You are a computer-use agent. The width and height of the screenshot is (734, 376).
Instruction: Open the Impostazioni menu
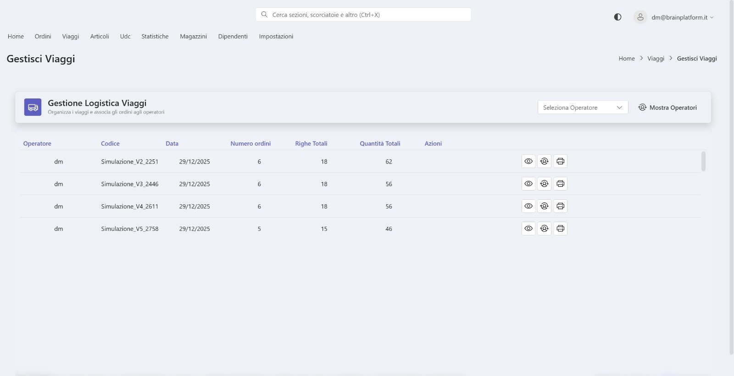coord(276,36)
